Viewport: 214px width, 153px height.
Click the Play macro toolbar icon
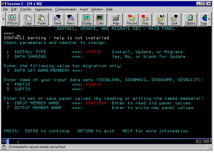[x=161, y=20]
